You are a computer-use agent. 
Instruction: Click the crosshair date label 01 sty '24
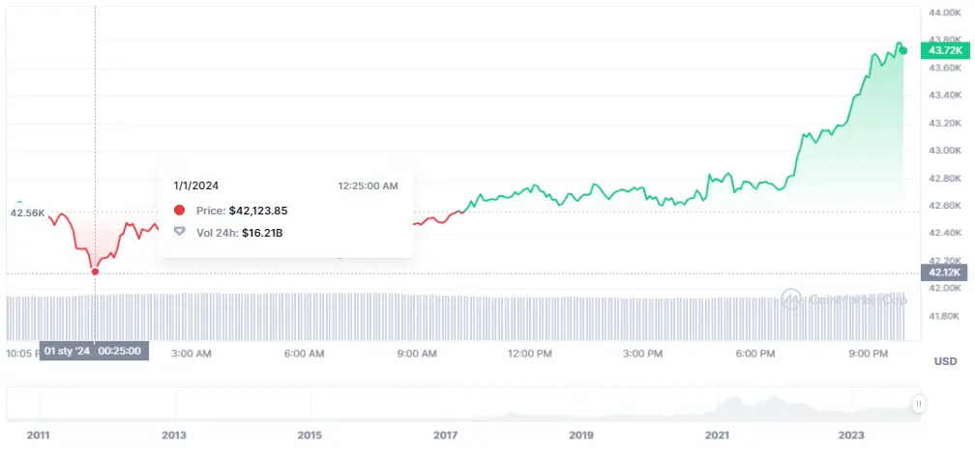(67, 351)
